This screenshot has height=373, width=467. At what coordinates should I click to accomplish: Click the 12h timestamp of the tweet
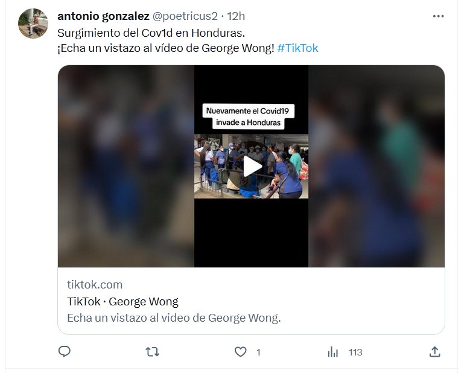(236, 16)
